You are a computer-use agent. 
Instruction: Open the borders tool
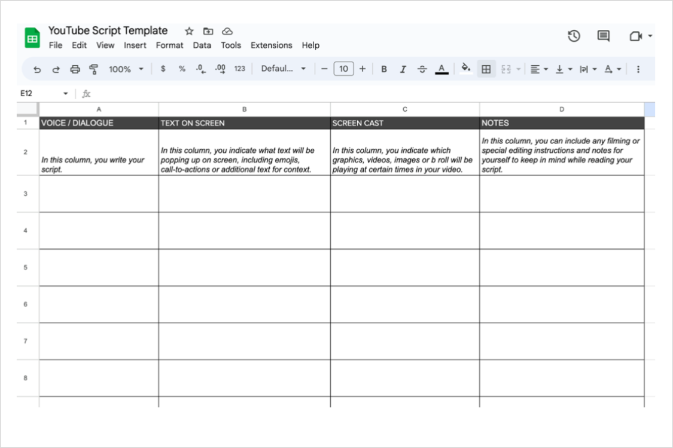click(x=486, y=69)
